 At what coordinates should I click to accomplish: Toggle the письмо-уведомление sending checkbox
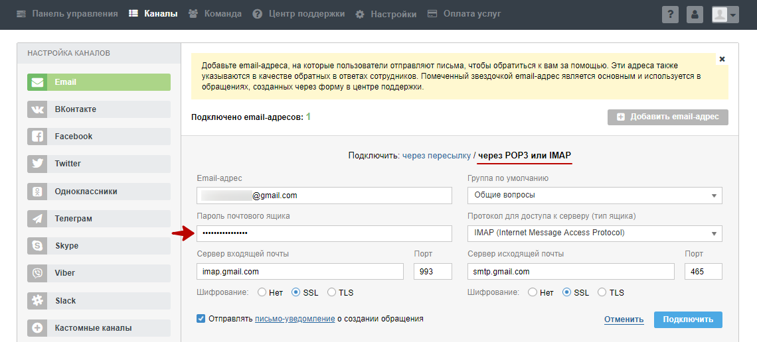click(201, 319)
